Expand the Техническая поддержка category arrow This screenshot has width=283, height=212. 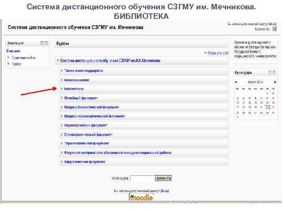point(62,71)
